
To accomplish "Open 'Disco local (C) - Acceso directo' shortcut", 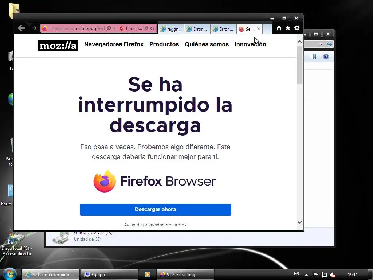I will pyautogui.click(x=16, y=245).
